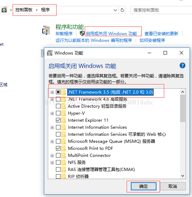The image size is (192, 197).
Task: Confirm with the 确定 button
Action: [143, 186]
